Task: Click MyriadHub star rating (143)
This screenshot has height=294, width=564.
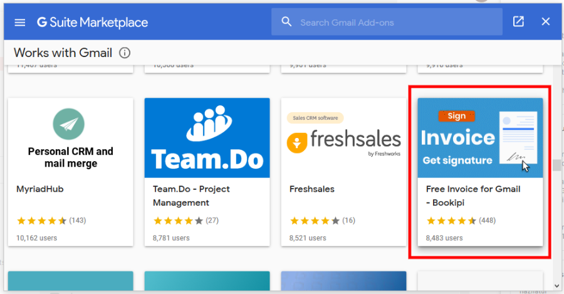Action: coord(51,220)
